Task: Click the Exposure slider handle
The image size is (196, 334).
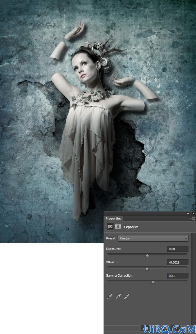Action: pyautogui.click(x=147, y=256)
